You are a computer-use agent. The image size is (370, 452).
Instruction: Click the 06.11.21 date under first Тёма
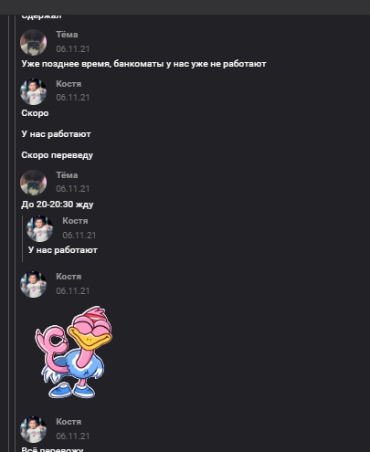point(73,49)
